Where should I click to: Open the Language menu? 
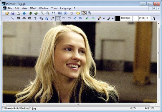(66, 8)
